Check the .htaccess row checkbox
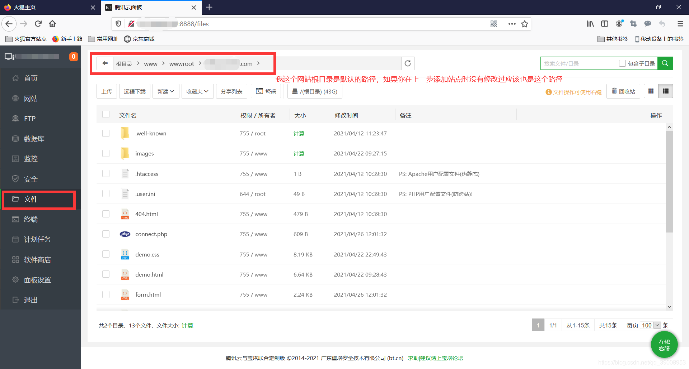689x369 pixels. 106,173
